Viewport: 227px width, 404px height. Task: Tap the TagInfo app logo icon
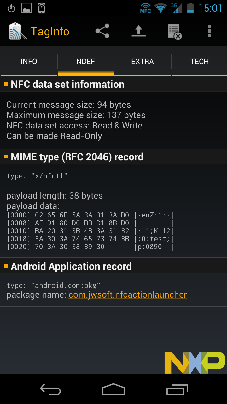(17, 31)
